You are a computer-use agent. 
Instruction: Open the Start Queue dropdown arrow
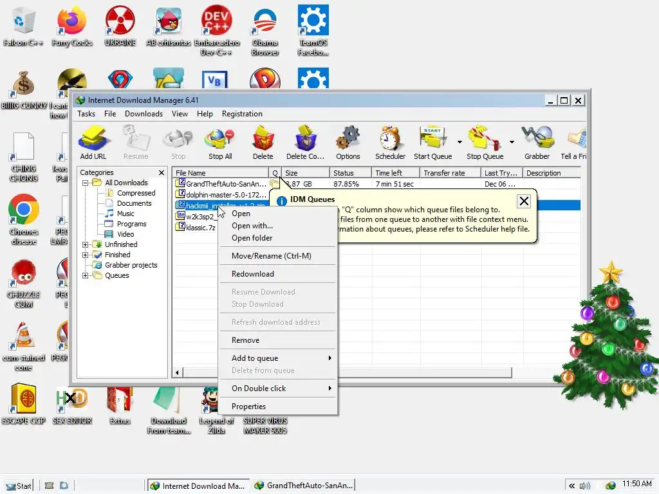coord(459,142)
